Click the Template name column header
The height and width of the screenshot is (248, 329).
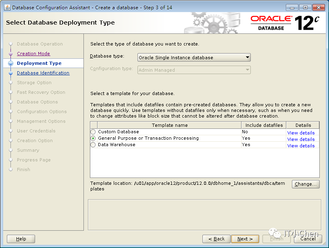(169, 125)
